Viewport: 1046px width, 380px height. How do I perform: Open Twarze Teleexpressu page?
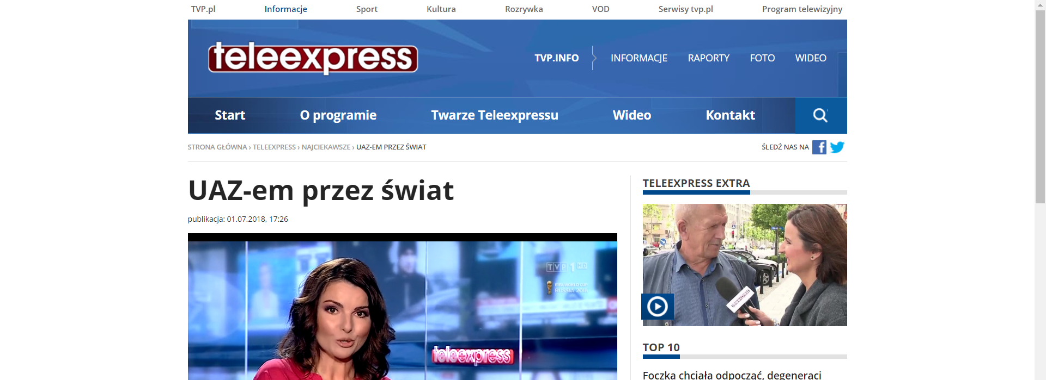pos(494,115)
